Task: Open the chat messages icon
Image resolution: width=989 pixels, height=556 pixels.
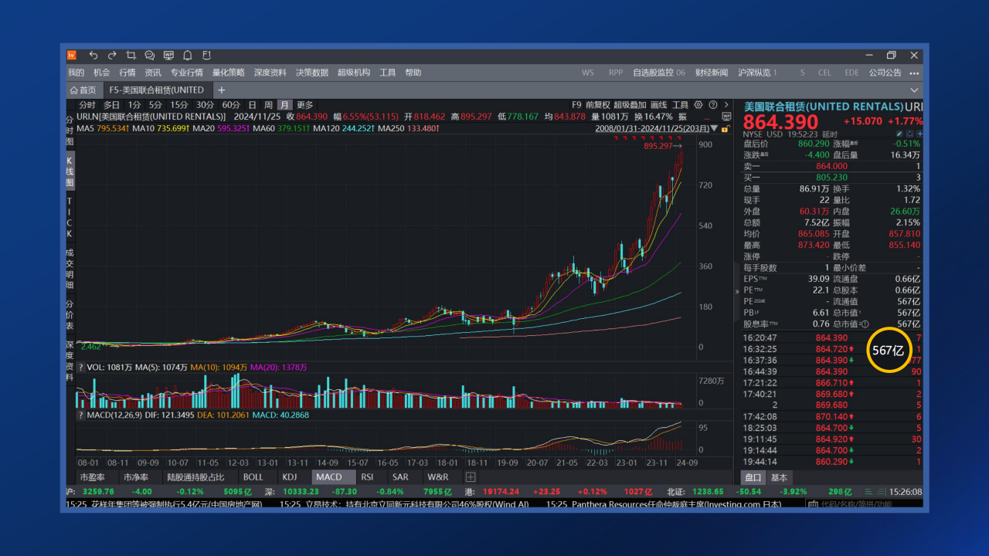Action: tap(149, 56)
